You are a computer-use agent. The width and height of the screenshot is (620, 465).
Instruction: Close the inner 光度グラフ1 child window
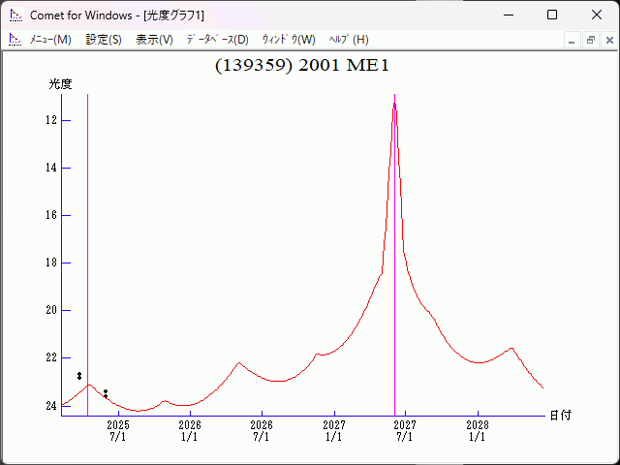coord(607,40)
